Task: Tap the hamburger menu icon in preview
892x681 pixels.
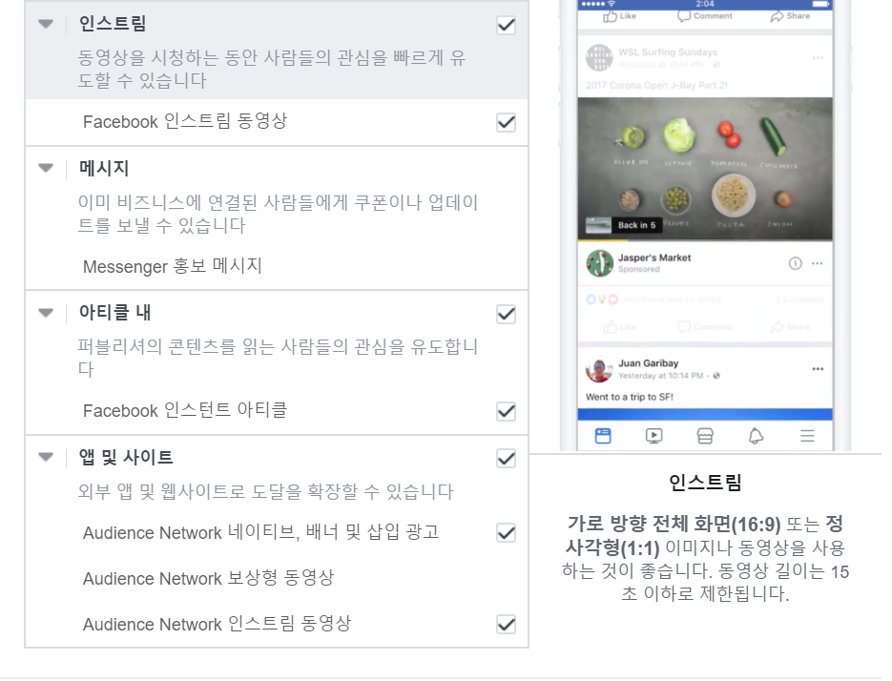Action: click(807, 437)
